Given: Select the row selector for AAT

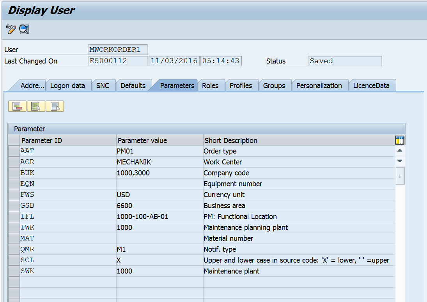Looking at the screenshot, I should pos(14,151).
